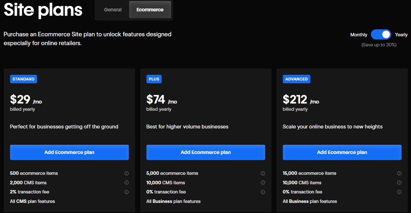Click Plus plan 'All Business plan features'

tap(173, 201)
